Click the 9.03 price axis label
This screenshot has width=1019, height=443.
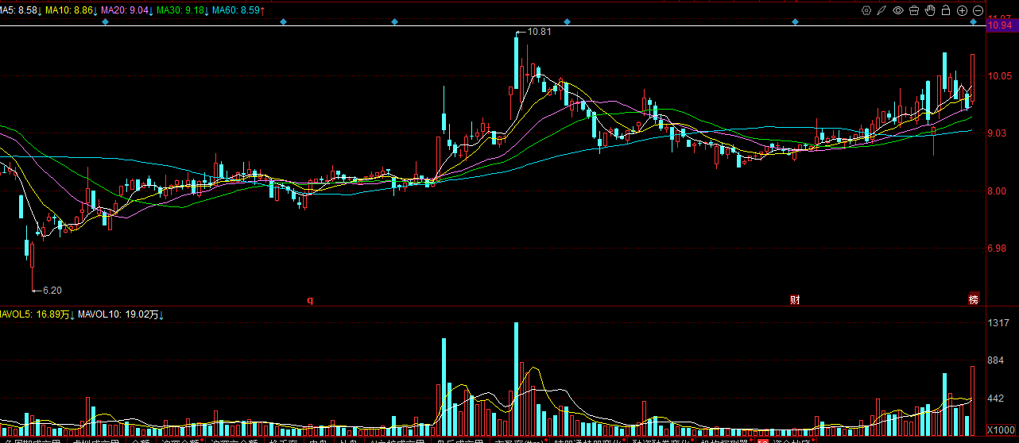[997, 133]
